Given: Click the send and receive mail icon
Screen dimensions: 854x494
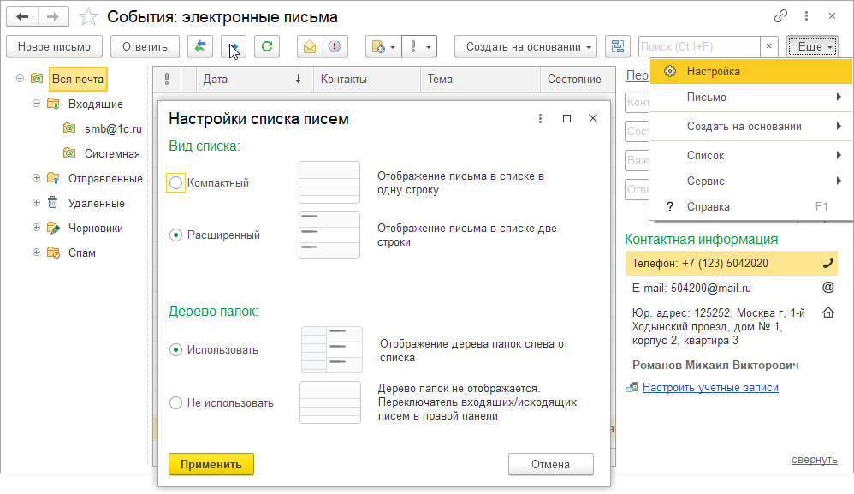Looking at the screenshot, I should pyautogui.click(x=200, y=46).
